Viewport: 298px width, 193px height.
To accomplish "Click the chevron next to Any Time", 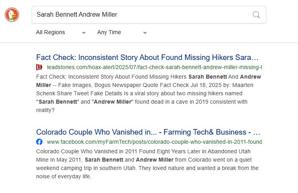I will (145, 33).
